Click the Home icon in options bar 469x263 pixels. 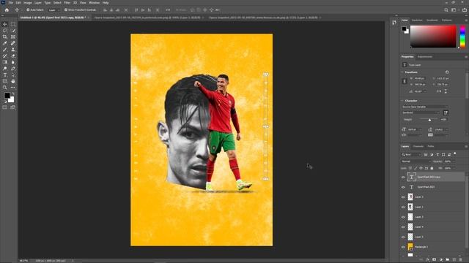[7, 9]
